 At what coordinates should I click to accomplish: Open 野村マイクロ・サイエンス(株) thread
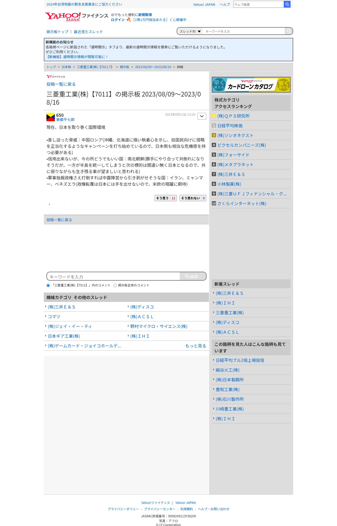click(x=159, y=326)
